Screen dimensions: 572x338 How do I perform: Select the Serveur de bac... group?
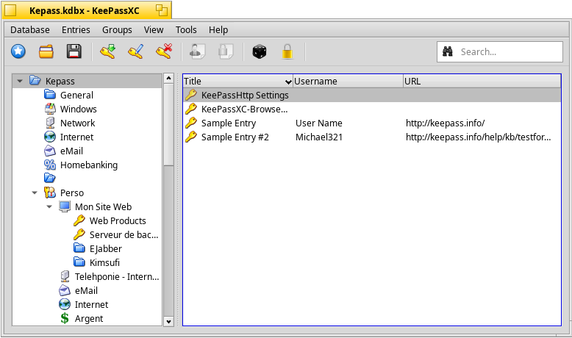124,234
